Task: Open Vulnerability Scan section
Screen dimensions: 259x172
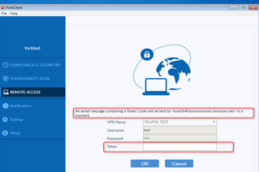Action: click(x=30, y=78)
